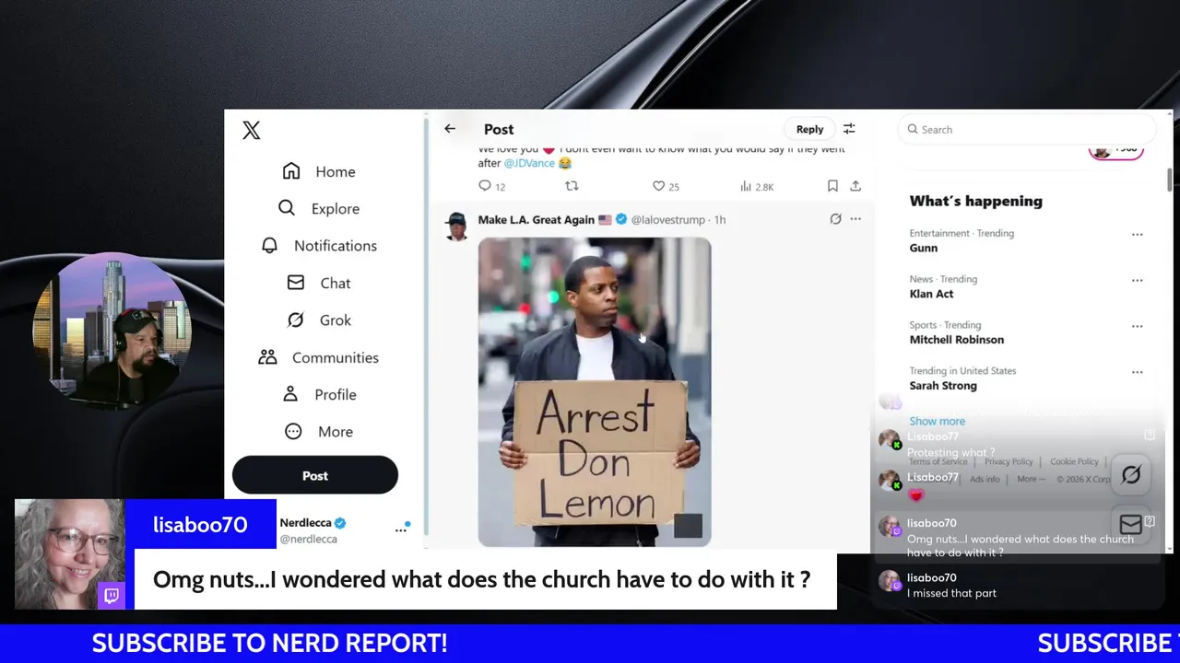
Task: Open reply filter settings icon
Action: (x=849, y=129)
